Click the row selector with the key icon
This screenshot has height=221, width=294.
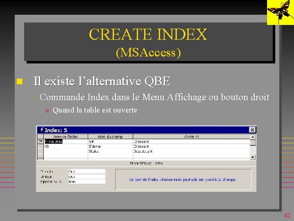point(40,142)
